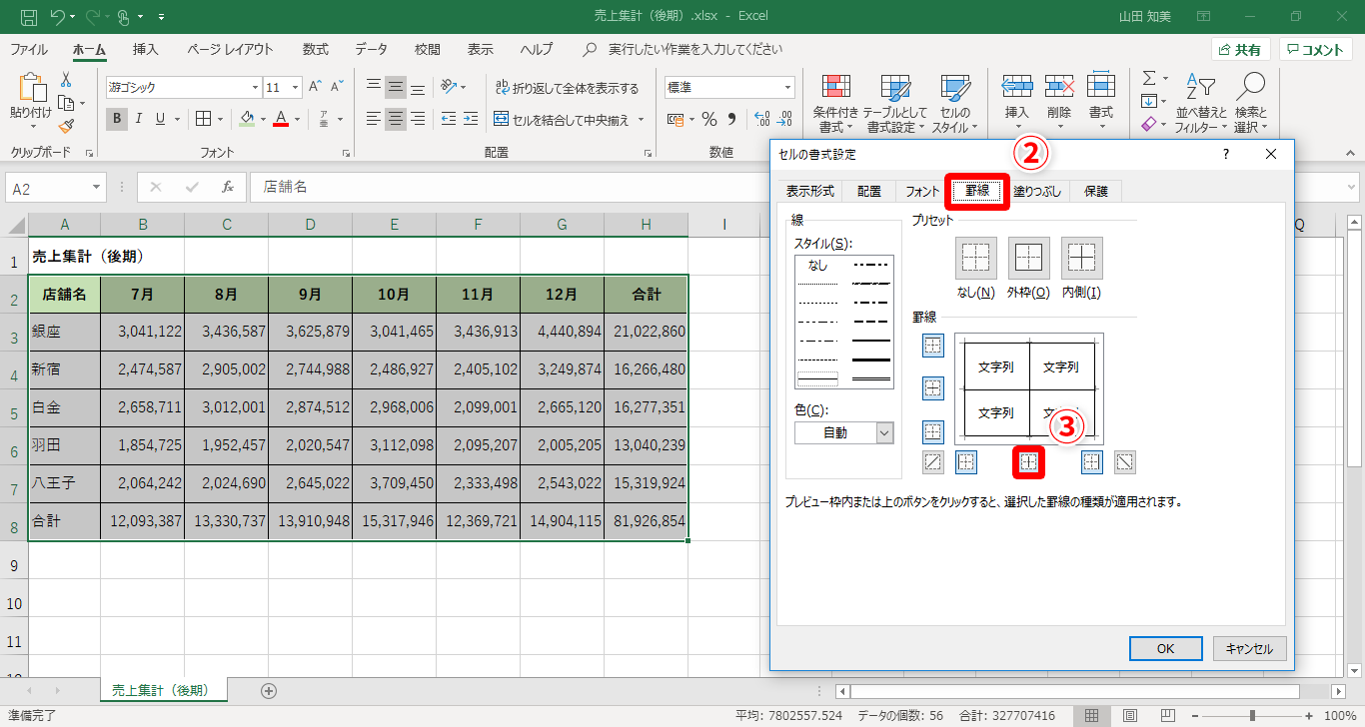Click the increase indent icon
Screen dimensions: 1365x727
pyautogui.click(x=471, y=119)
